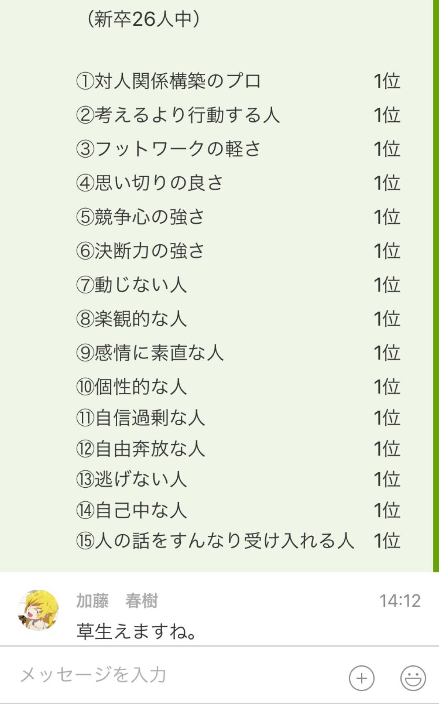The image size is (439, 704).
Task: Tap the 1位 rank beside ④思い切りの良さ
Action: (x=387, y=183)
